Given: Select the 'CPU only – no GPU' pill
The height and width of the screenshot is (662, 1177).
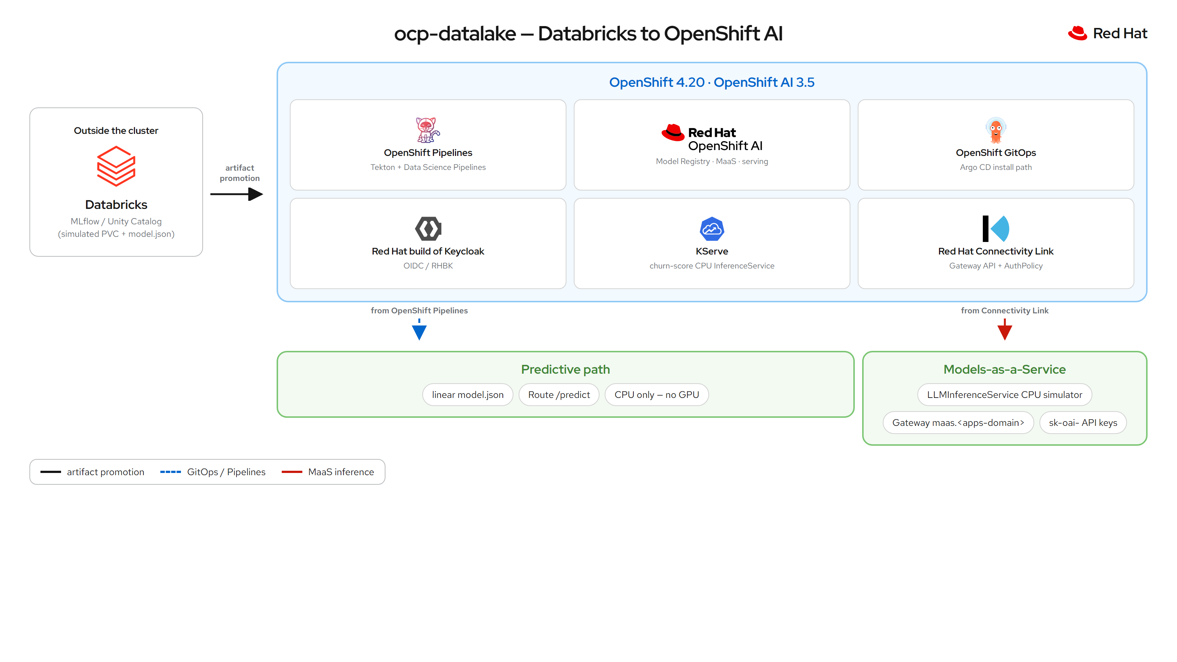Looking at the screenshot, I should pos(657,395).
